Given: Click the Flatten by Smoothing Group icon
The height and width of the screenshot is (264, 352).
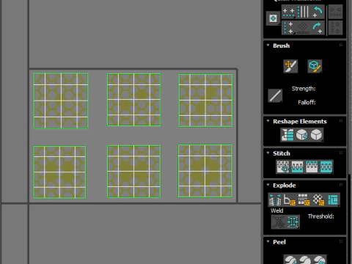Looking at the screenshot, I should [x=304, y=199].
